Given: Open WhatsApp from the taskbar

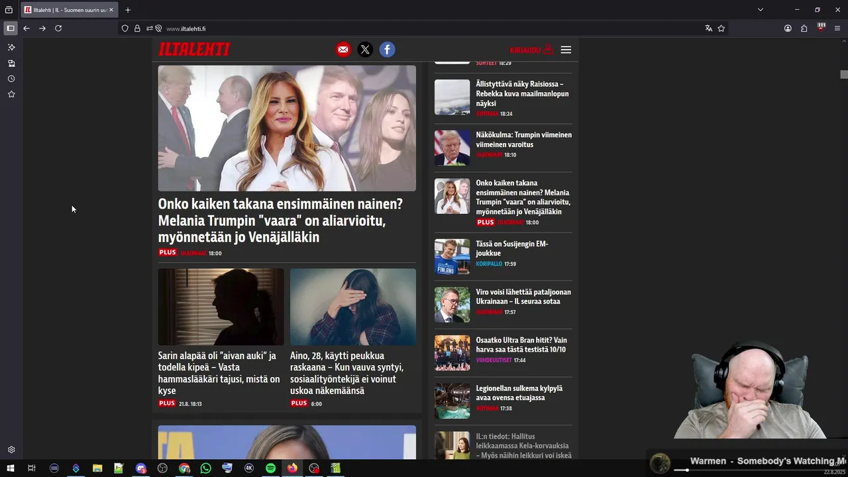Looking at the screenshot, I should click(205, 468).
